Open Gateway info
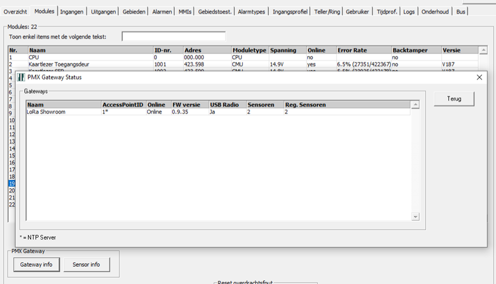The image size is (496, 284). point(36,265)
